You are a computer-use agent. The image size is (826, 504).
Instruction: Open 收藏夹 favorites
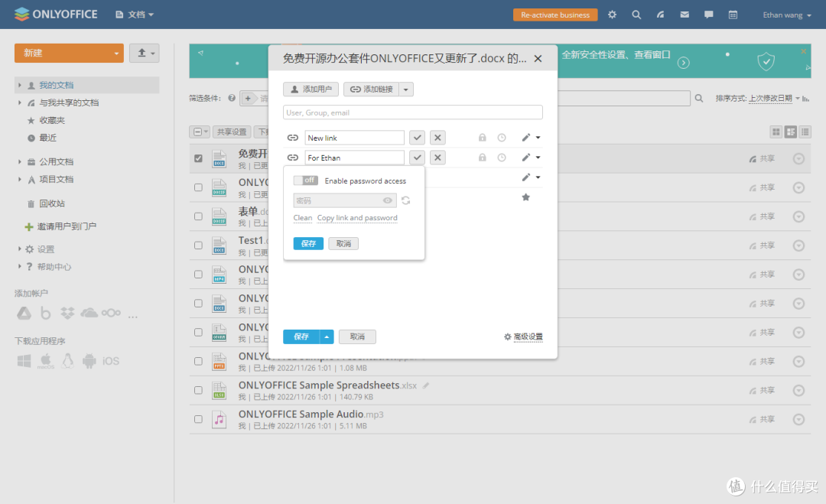pyautogui.click(x=52, y=120)
